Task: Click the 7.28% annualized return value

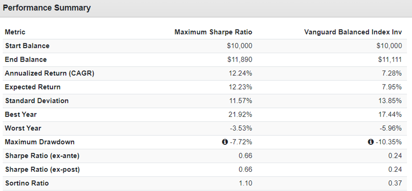Action: point(392,73)
